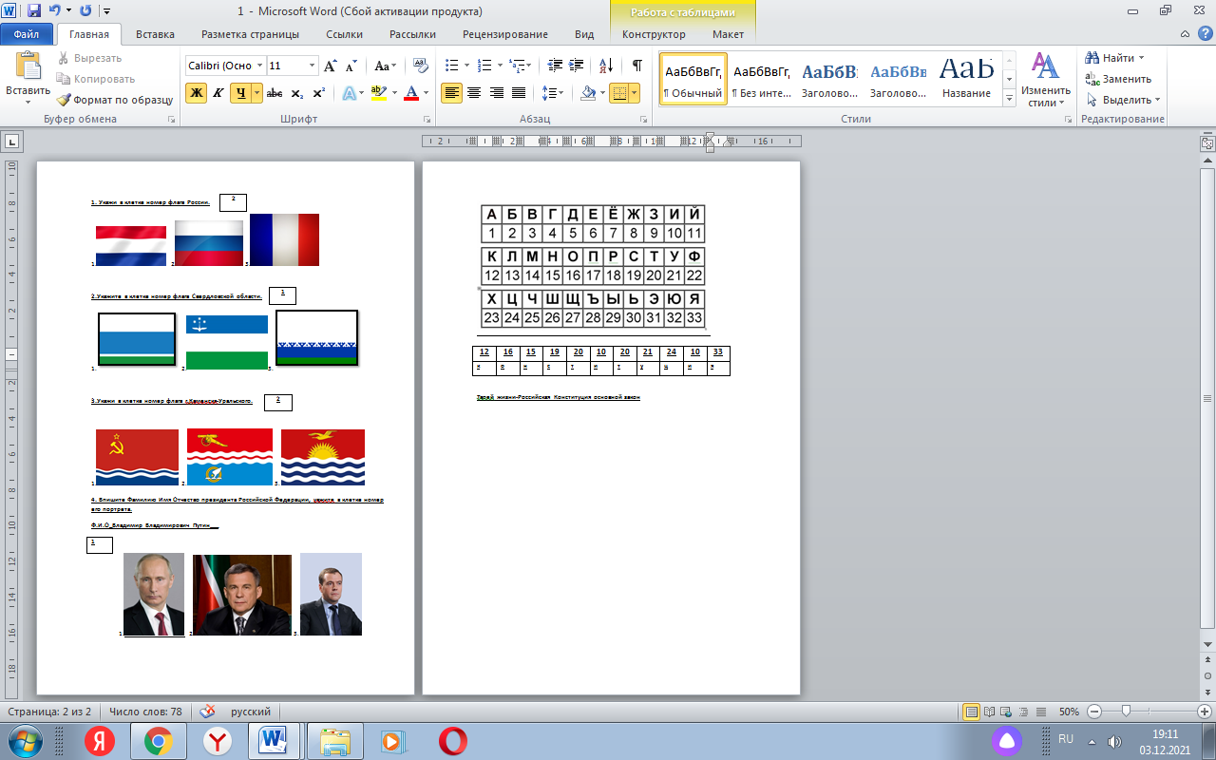The width and height of the screenshot is (1216, 760).
Task: Open the Вставка ribbon tab
Action: (x=155, y=34)
